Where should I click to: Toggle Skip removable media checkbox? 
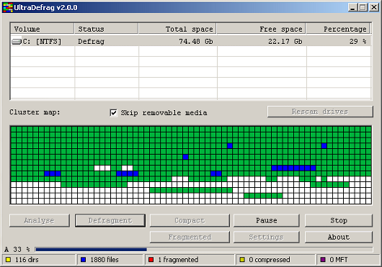[114, 113]
